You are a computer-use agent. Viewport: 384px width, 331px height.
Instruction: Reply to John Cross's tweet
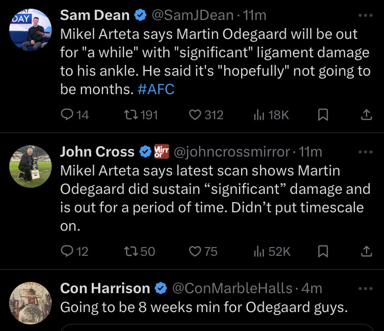pyautogui.click(x=67, y=251)
